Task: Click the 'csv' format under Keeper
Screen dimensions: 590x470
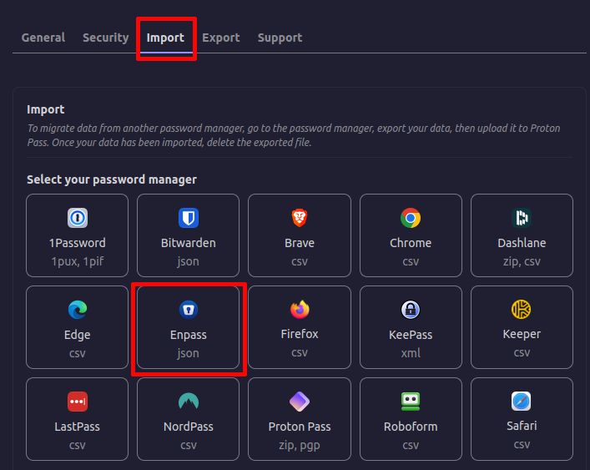Action: 522,352
